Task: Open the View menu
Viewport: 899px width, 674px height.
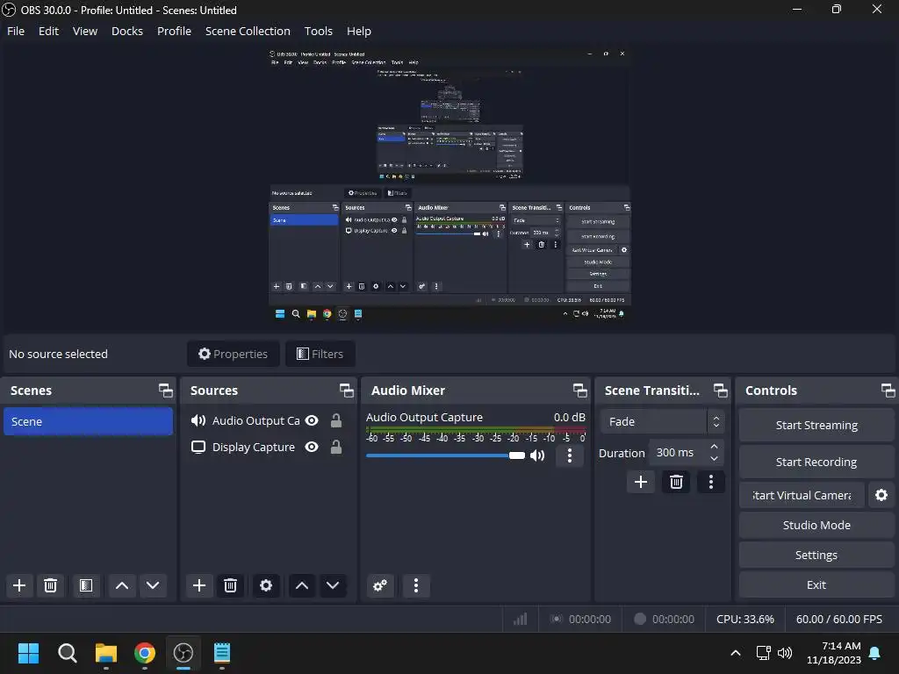Action: (85, 31)
